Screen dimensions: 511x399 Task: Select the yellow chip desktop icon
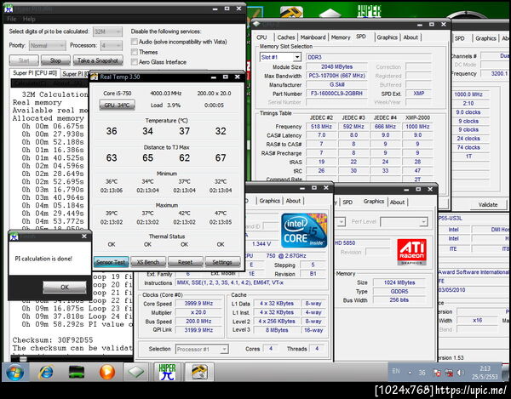291,11
